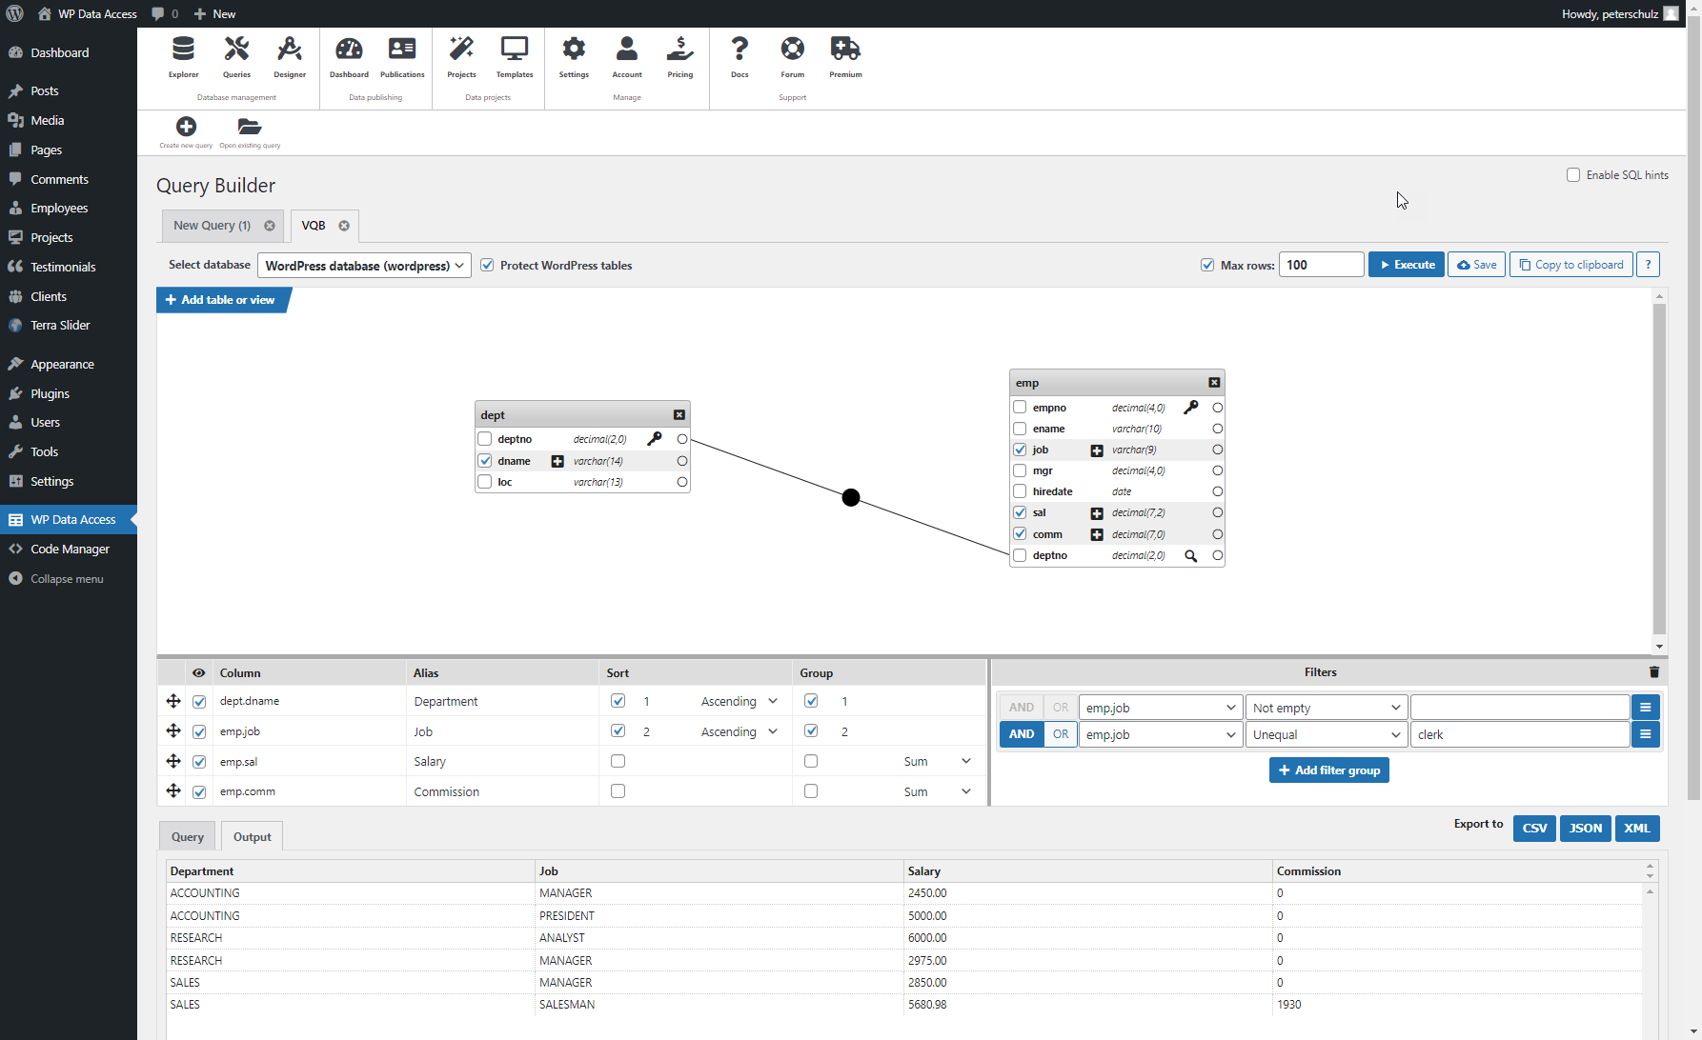
Task: Change sort direction for Department column
Action: tap(740, 701)
